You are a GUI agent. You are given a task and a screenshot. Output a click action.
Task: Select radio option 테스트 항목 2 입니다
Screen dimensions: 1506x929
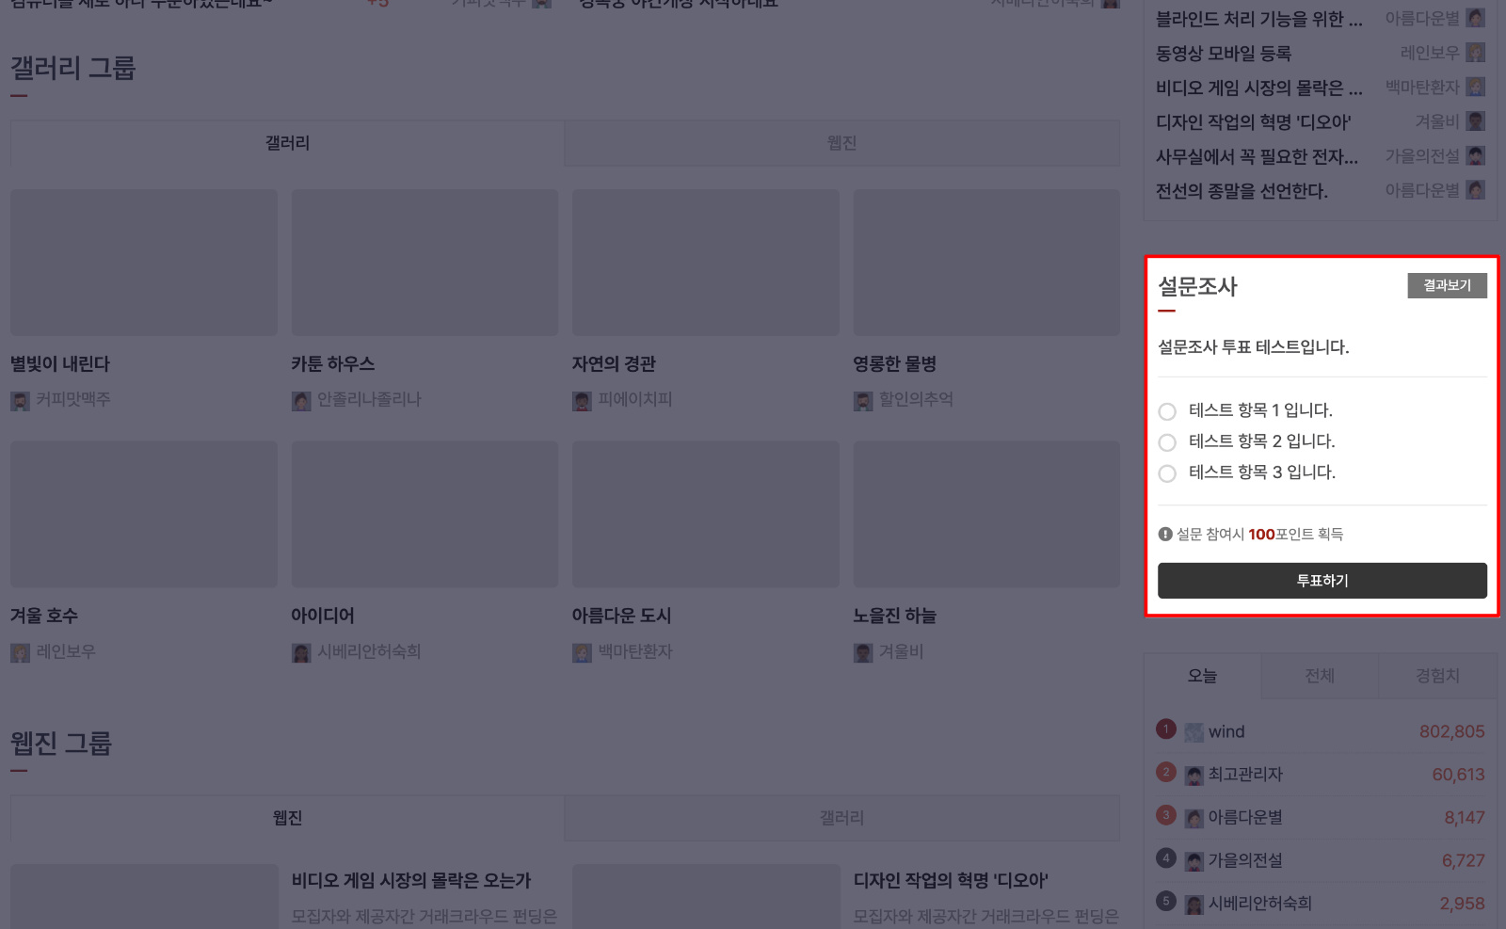click(1167, 442)
